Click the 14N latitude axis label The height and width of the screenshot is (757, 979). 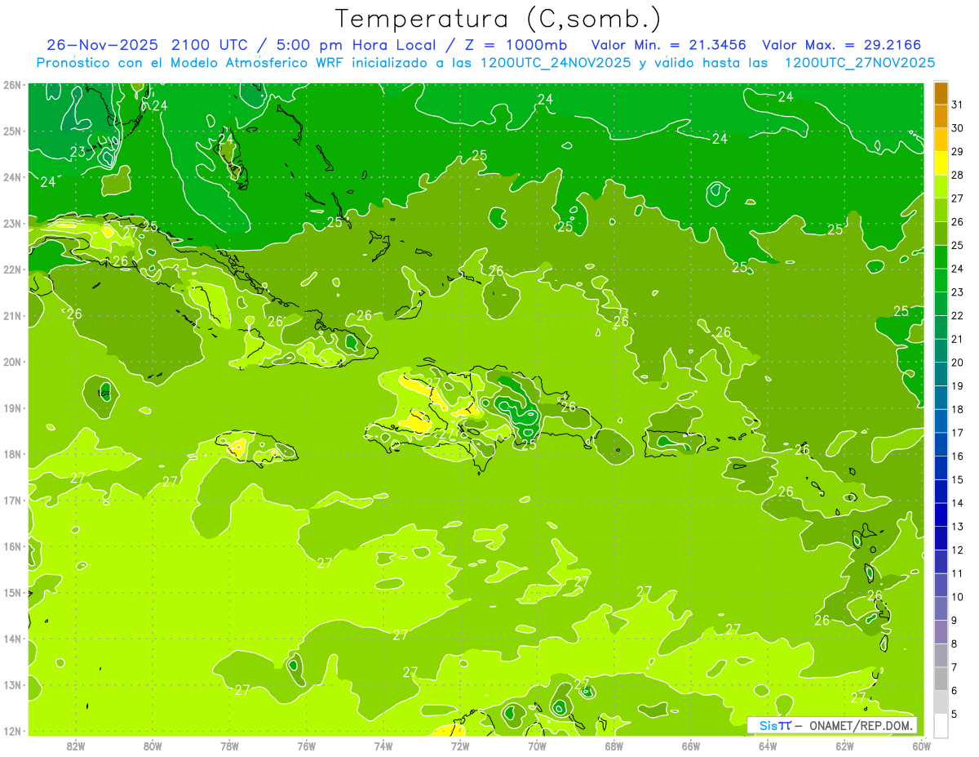[11, 639]
